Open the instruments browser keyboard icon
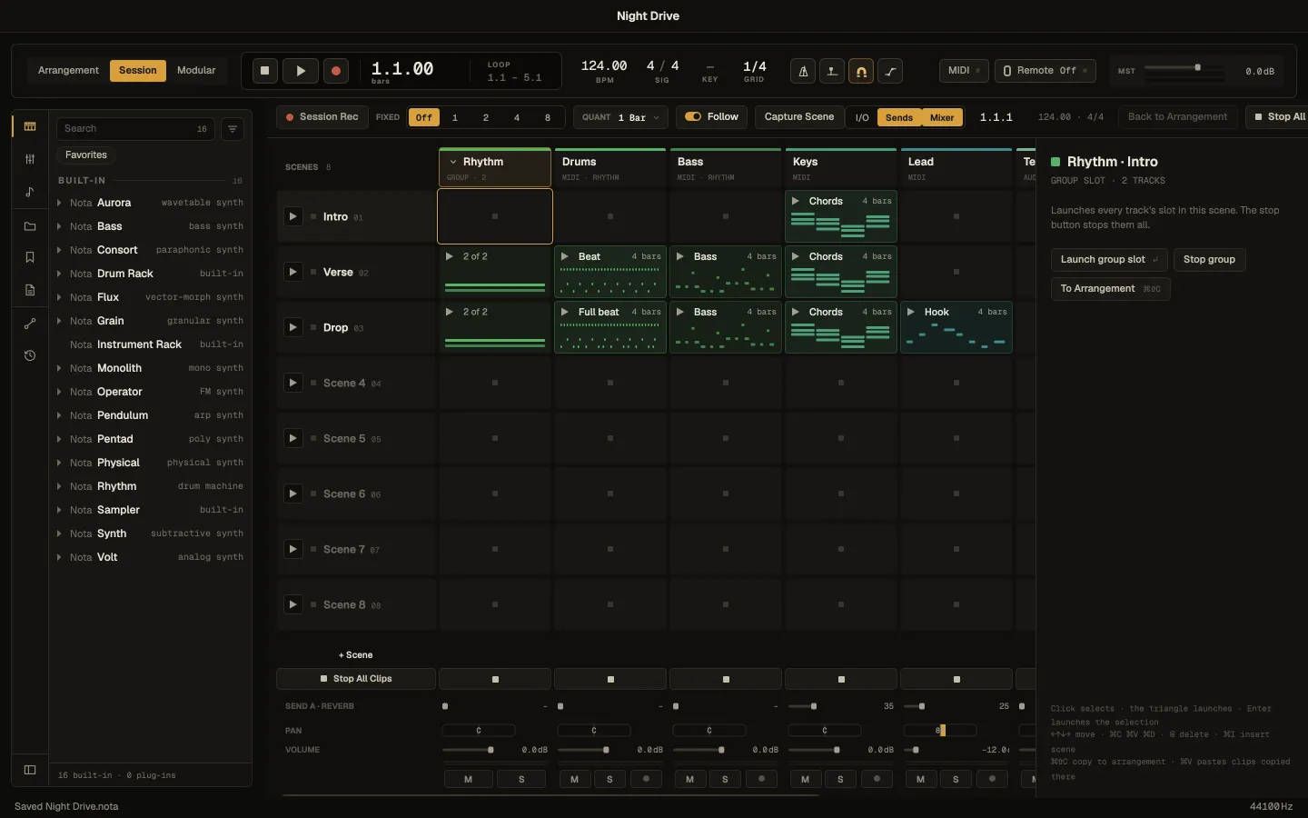Image resolution: width=1308 pixels, height=818 pixels. (x=30, y=126)
